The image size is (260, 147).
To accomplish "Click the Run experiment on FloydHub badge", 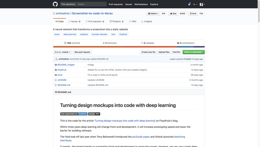I will [74, 114].
